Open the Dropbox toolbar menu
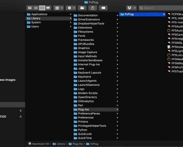The image size is (183, 147). (x=131, y=8)
